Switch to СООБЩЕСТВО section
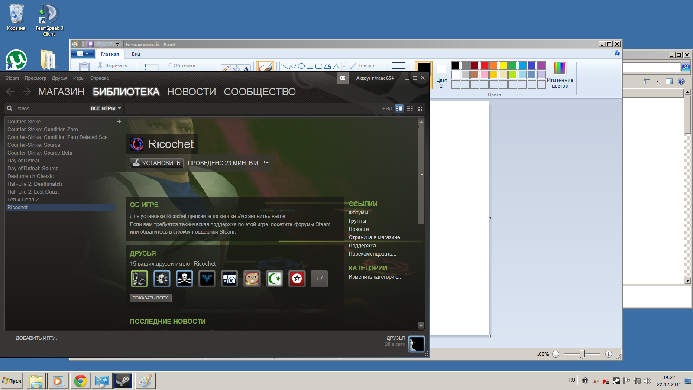The height and width of the screenshot is (390, 693). point(260,92)
